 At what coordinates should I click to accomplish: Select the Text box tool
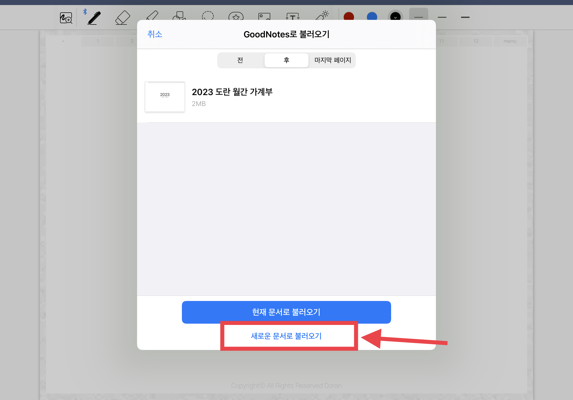(x=293, y=17)
